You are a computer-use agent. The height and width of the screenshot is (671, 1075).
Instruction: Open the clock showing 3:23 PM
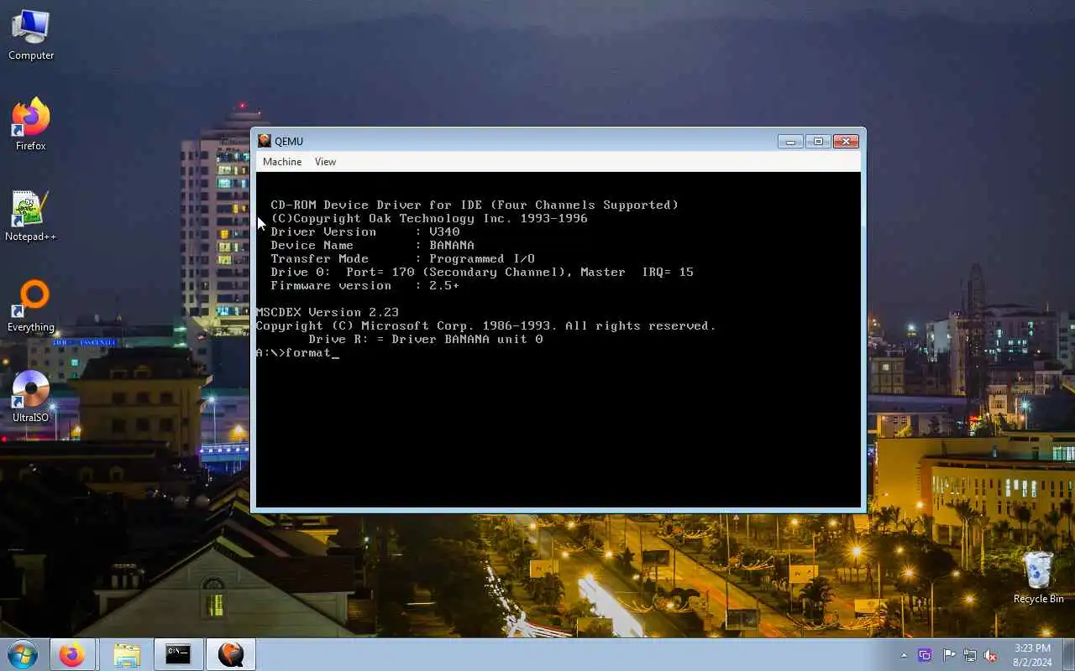pos(1032,655)
